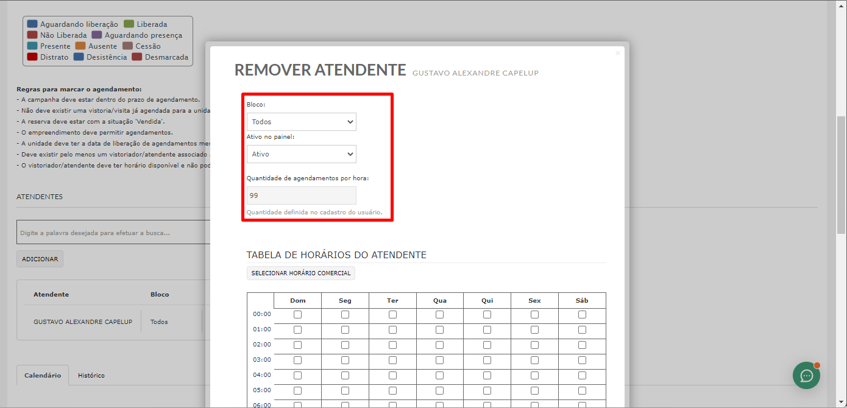Check the Sex 04:00 checkbox
The image size is (847, 408).
[534, 376]
